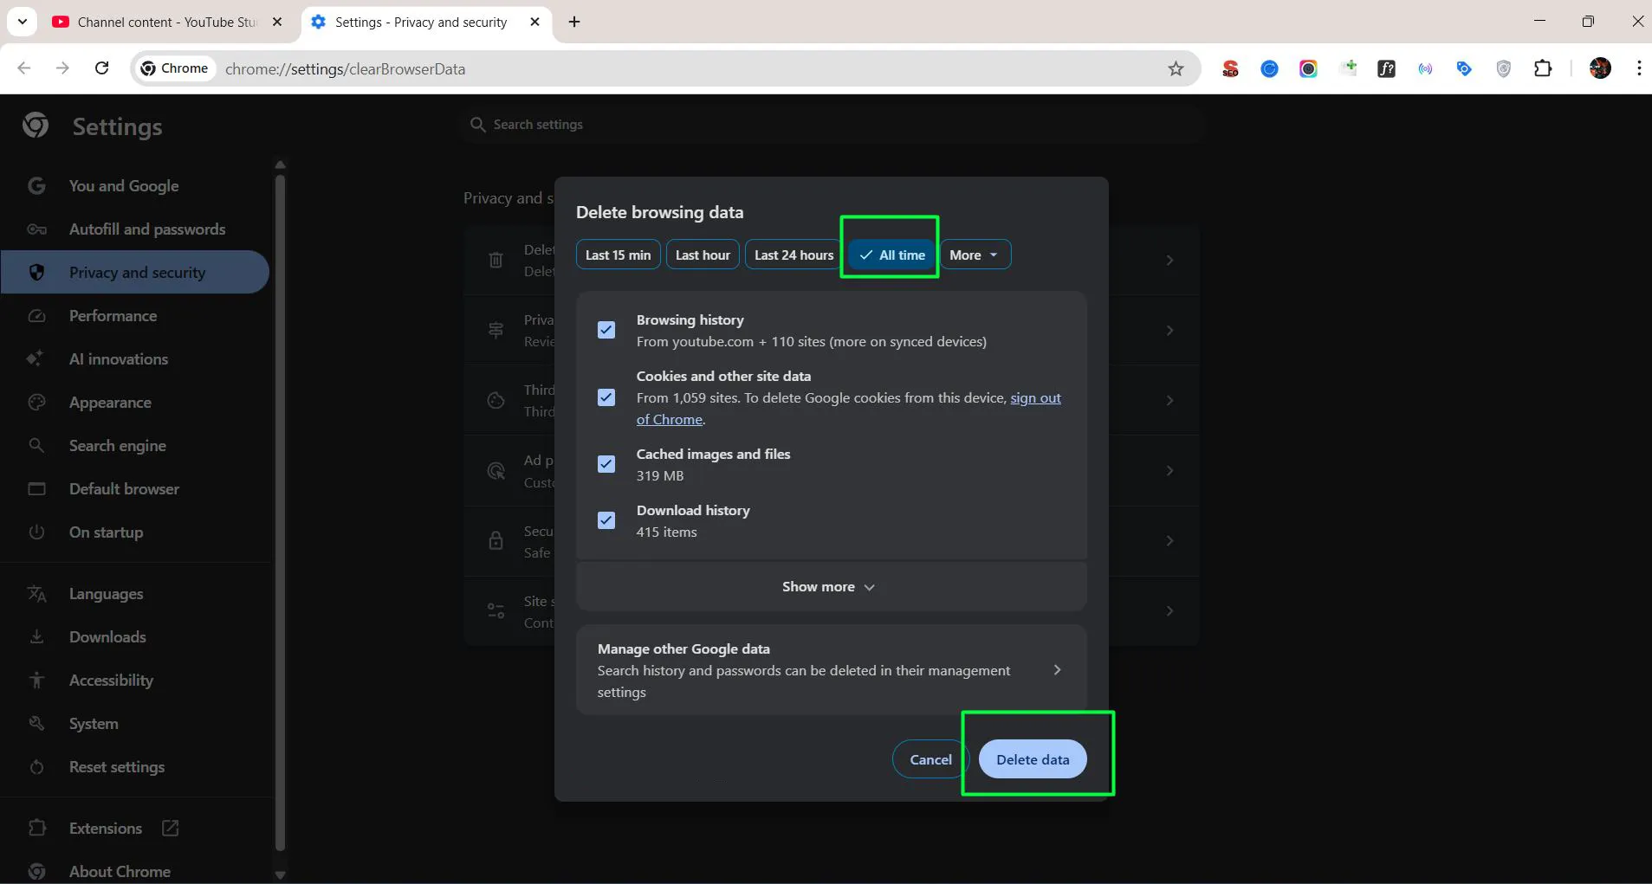Select the Appearance settings section

pyautogui.click(x=111, y=402)
